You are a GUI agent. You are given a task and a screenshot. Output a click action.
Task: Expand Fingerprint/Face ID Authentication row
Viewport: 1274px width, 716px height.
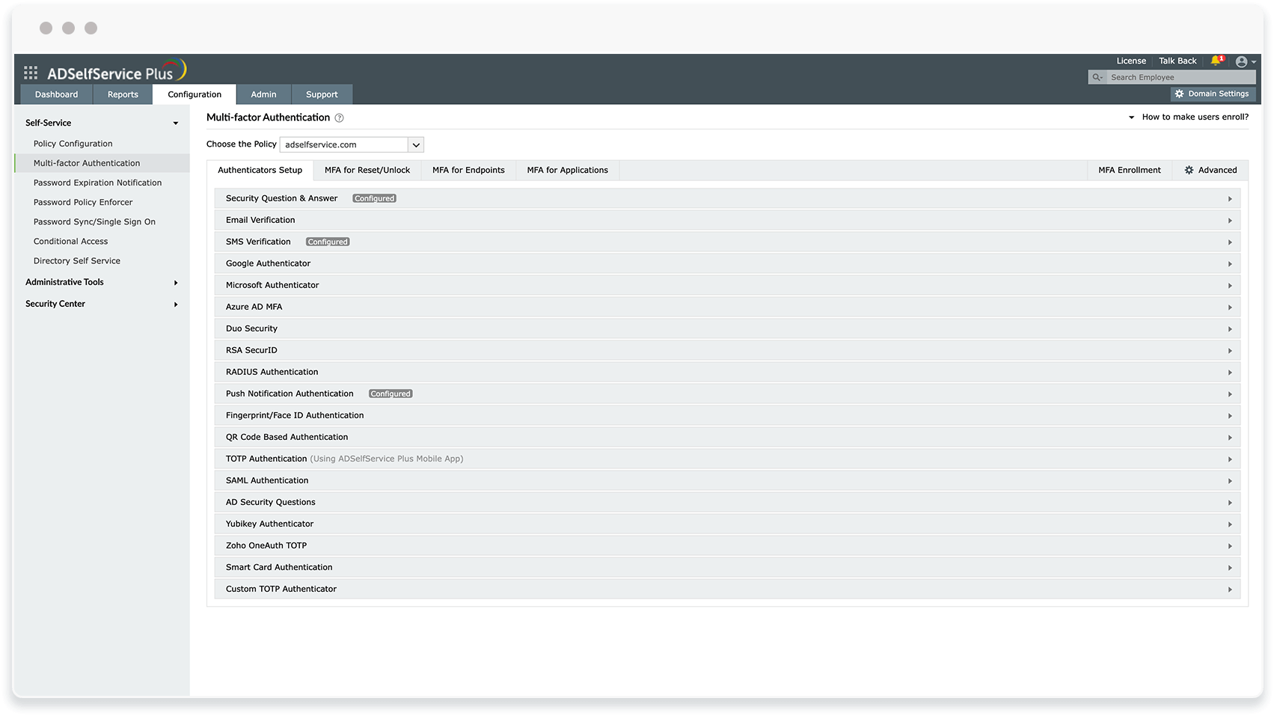tap(727, 415)
